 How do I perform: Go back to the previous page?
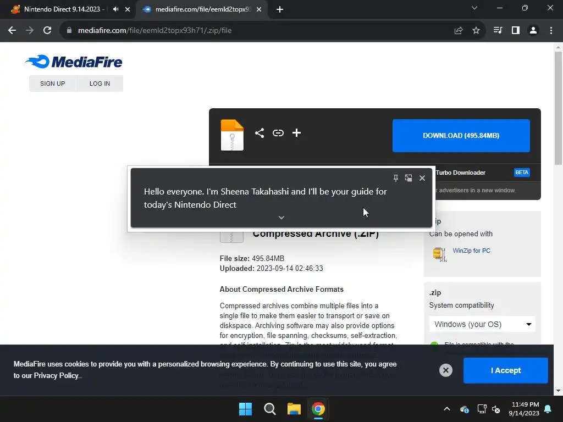12,31
